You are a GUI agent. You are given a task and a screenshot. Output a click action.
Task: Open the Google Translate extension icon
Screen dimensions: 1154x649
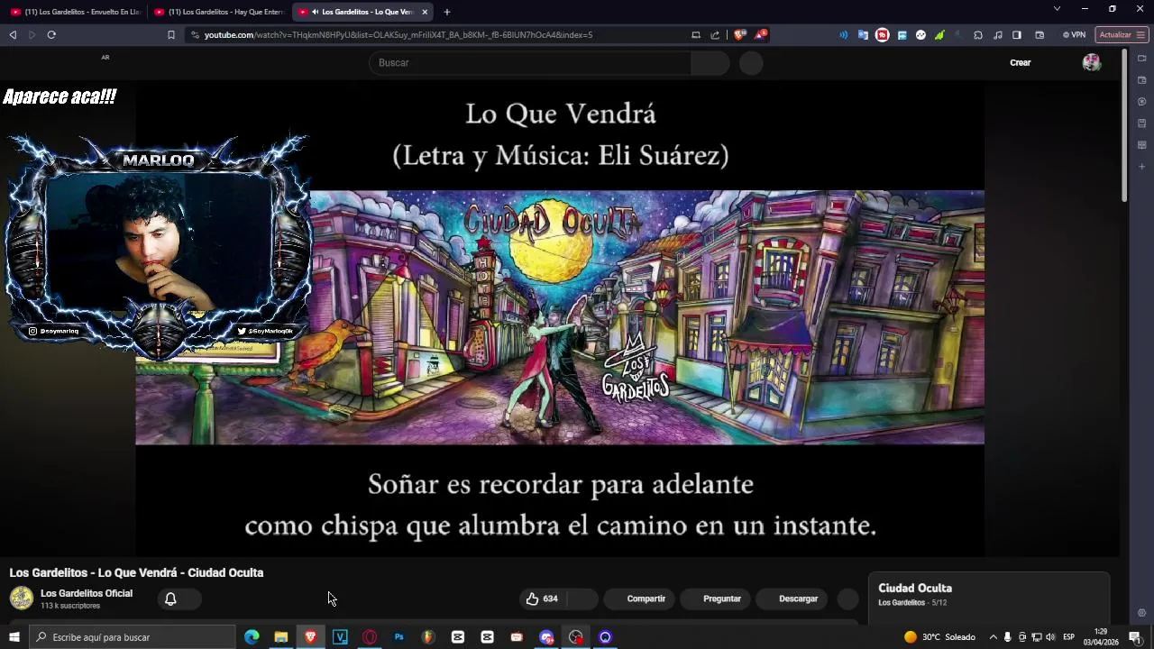coord(863,35)
